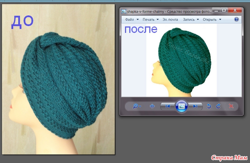Viewport: 250px width, 163px height.
Task: Click the fit-to-window actual size icon
Action: (x=152, y=106)
